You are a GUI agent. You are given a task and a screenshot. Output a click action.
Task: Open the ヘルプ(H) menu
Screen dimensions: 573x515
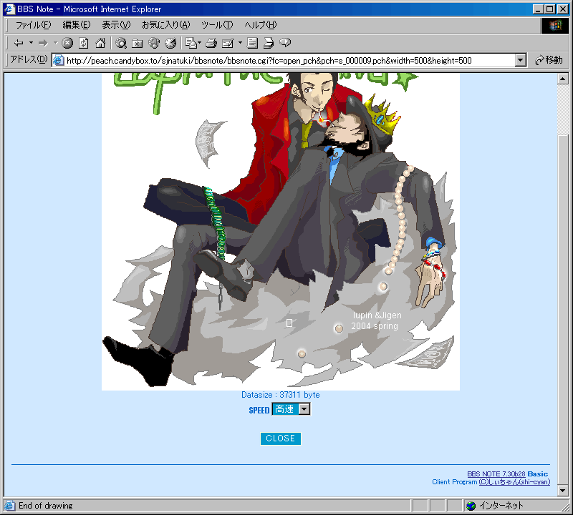click(x=261, y=25)
